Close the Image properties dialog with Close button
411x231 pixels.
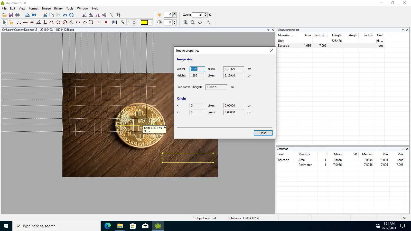263,133
